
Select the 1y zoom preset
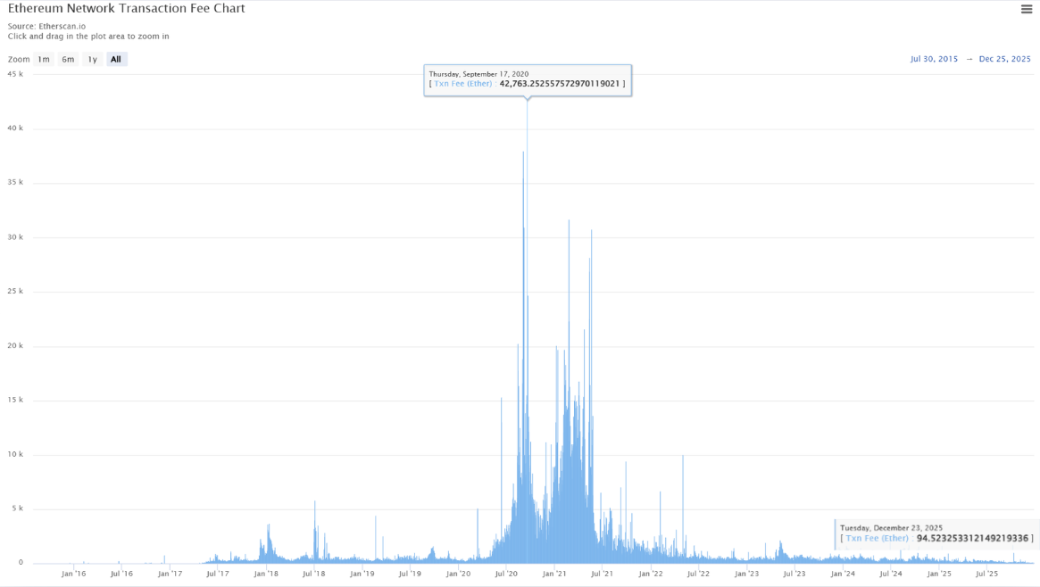(x=92, y=59)
